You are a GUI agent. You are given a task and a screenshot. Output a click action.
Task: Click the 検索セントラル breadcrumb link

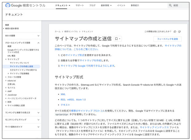(x=71, y=32)
